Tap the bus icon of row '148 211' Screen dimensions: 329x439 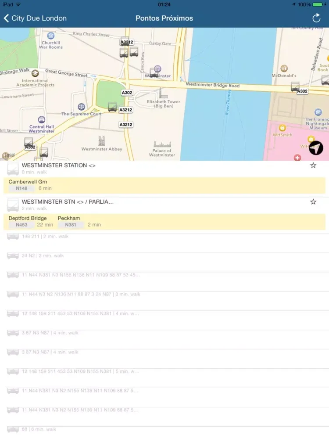(13, 237)
